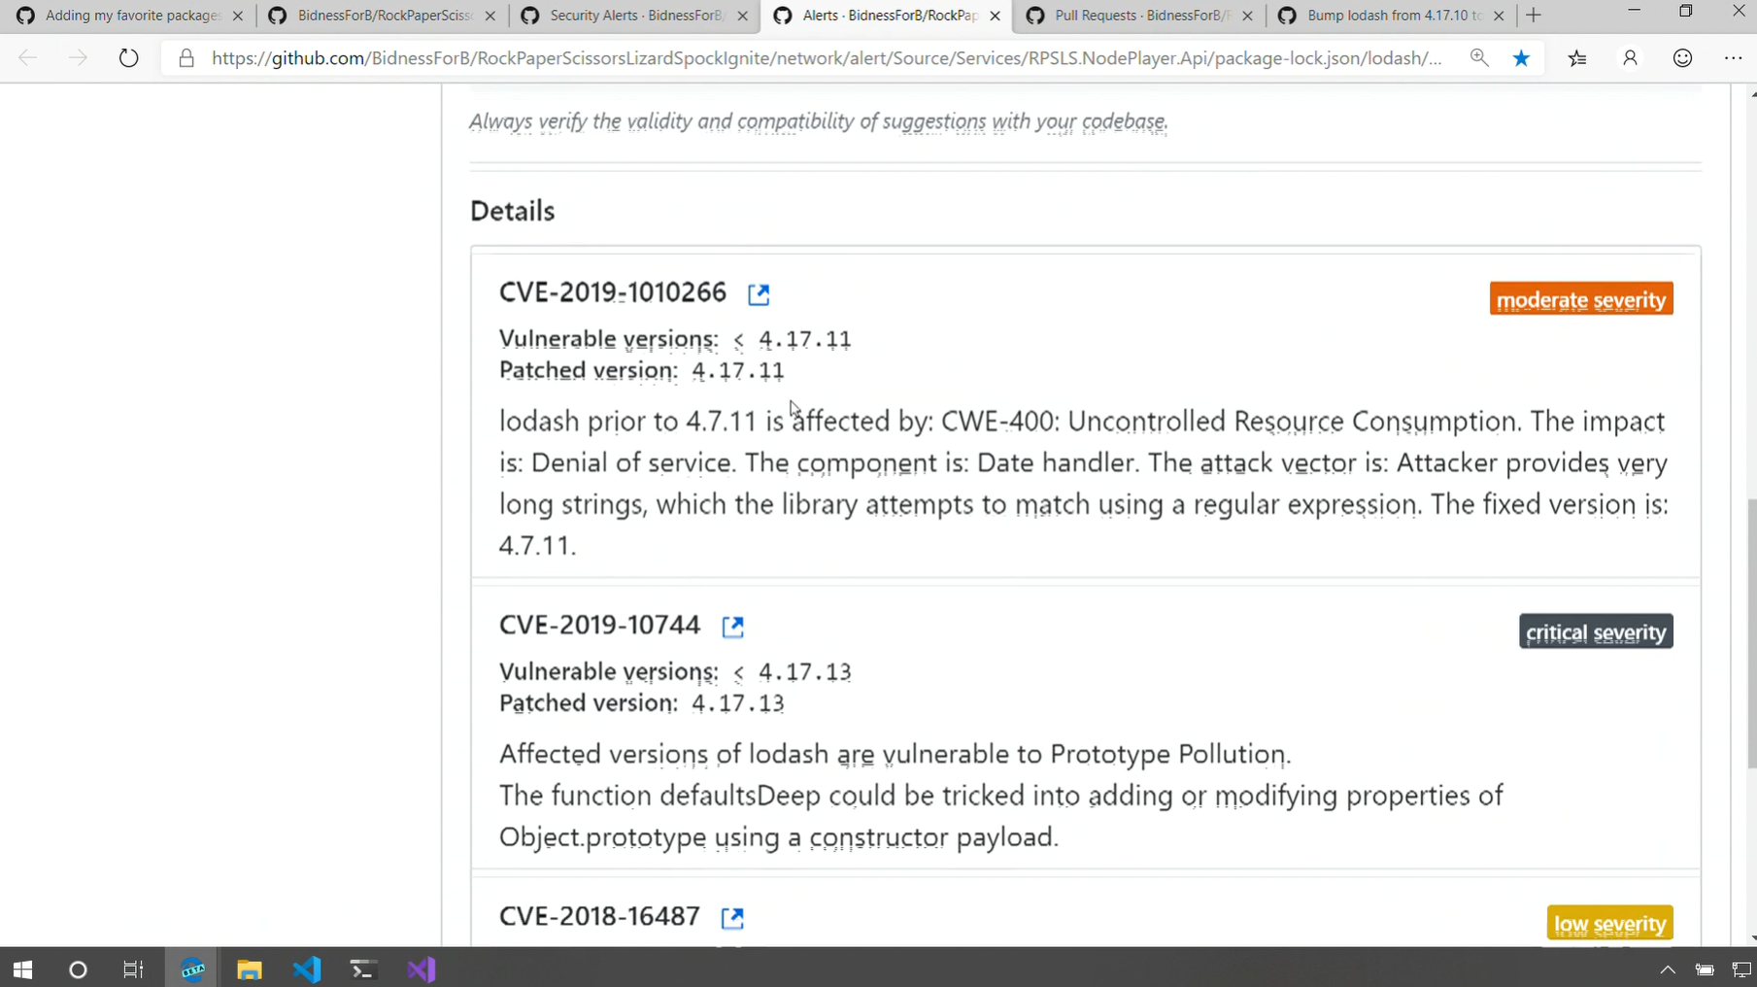
Task: Open a new browser tab
Action: [x=1534, y=16]
